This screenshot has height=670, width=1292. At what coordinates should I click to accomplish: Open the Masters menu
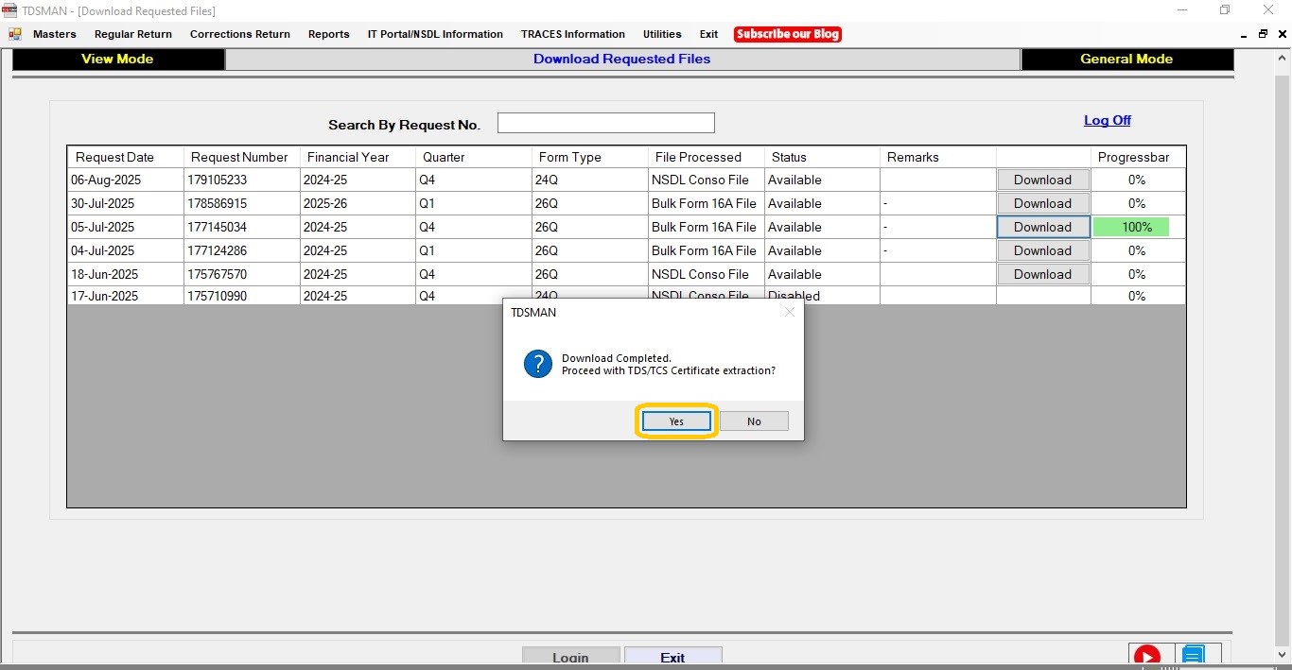(54, 34)
